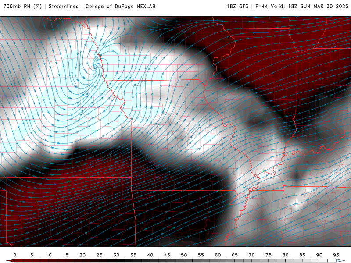The image size is (351, 263).
Task: Click the dark red arrow end of color bar
Action: point(10,261)
